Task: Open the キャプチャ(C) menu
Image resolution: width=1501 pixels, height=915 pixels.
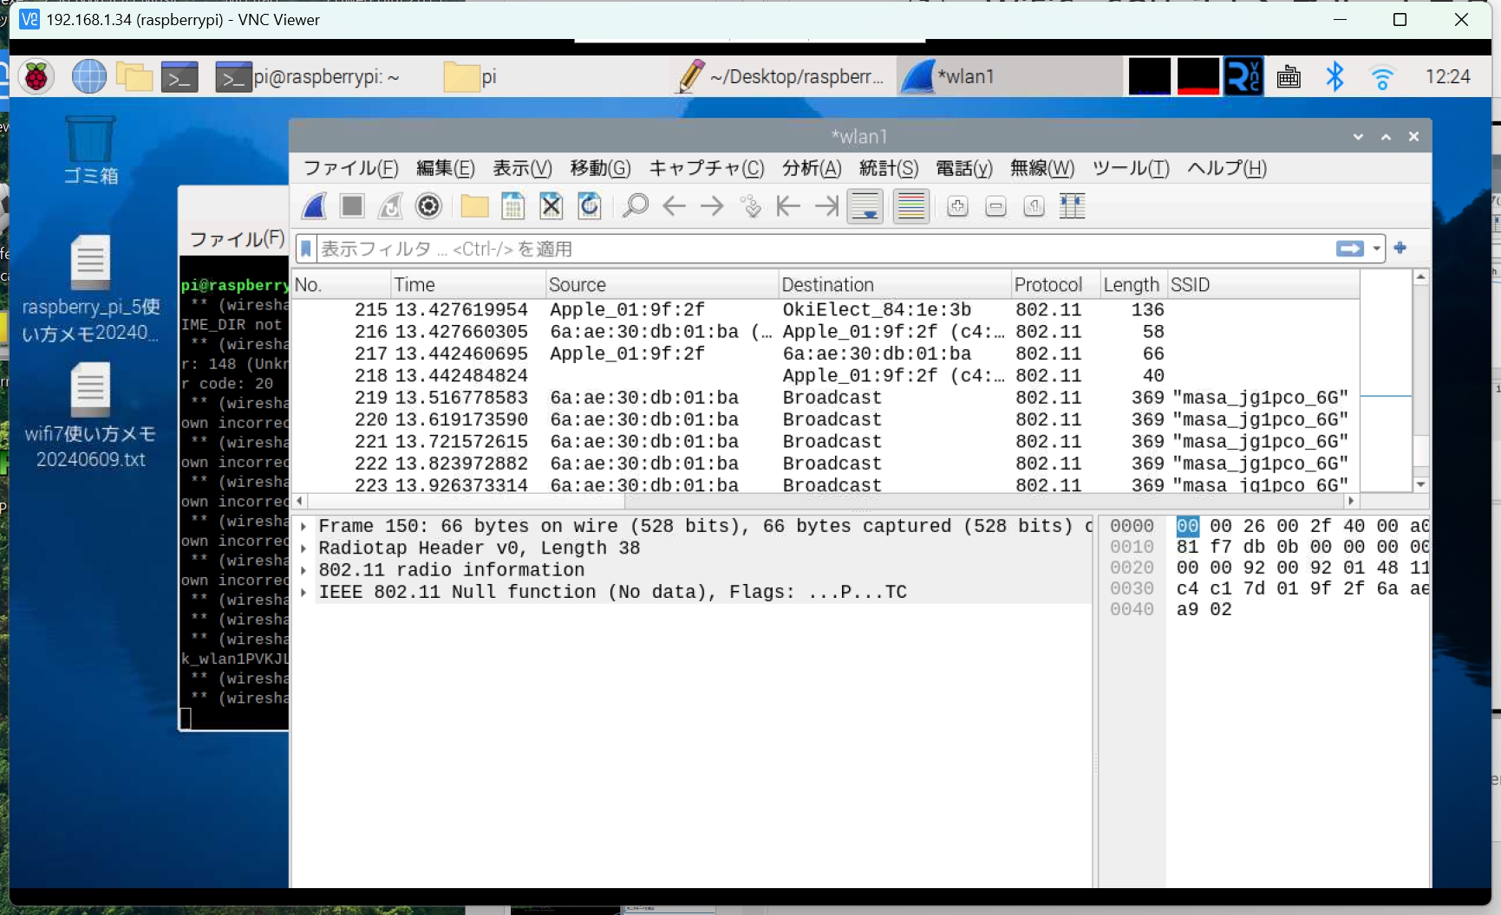Action: 706,168
